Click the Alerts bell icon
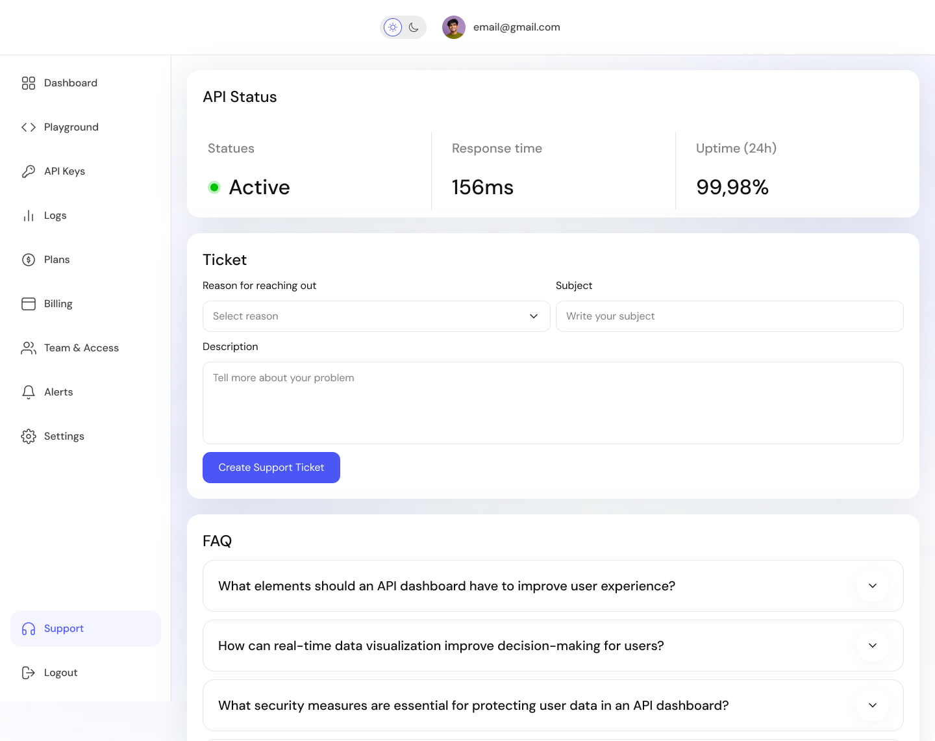Viewport: 935px width, 741px height. pos(29,392)
